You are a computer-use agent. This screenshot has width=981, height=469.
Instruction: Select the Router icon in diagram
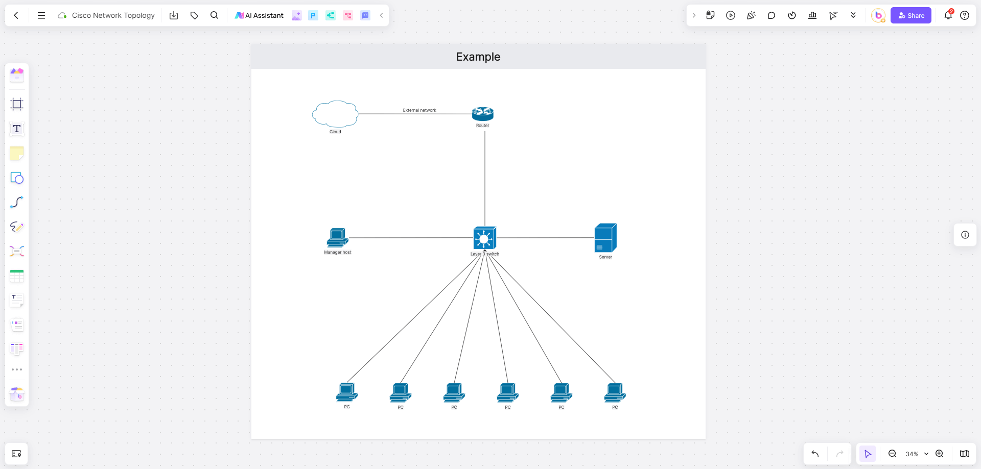click(x=483, y=114)
